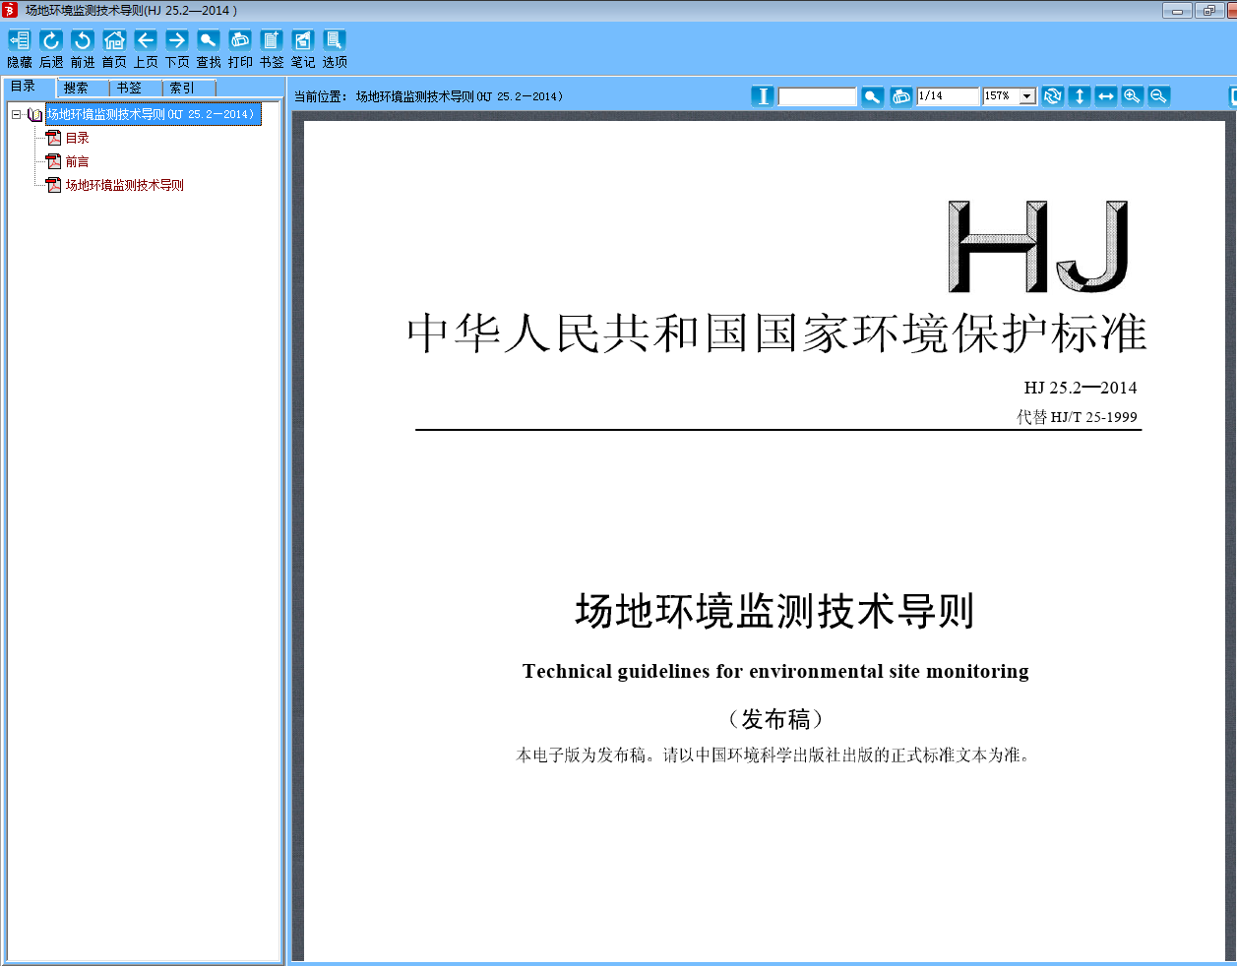Zoom out with the minus magnifier icon

click(x=1159, y=95)
